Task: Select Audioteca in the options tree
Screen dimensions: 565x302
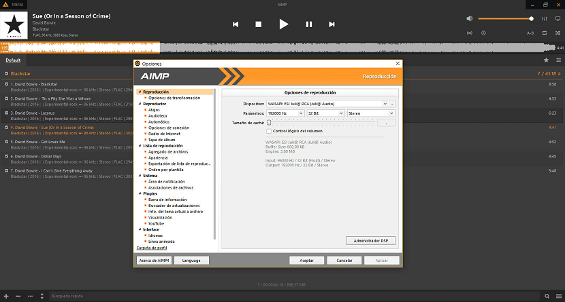Action: (x=157, y=115)
